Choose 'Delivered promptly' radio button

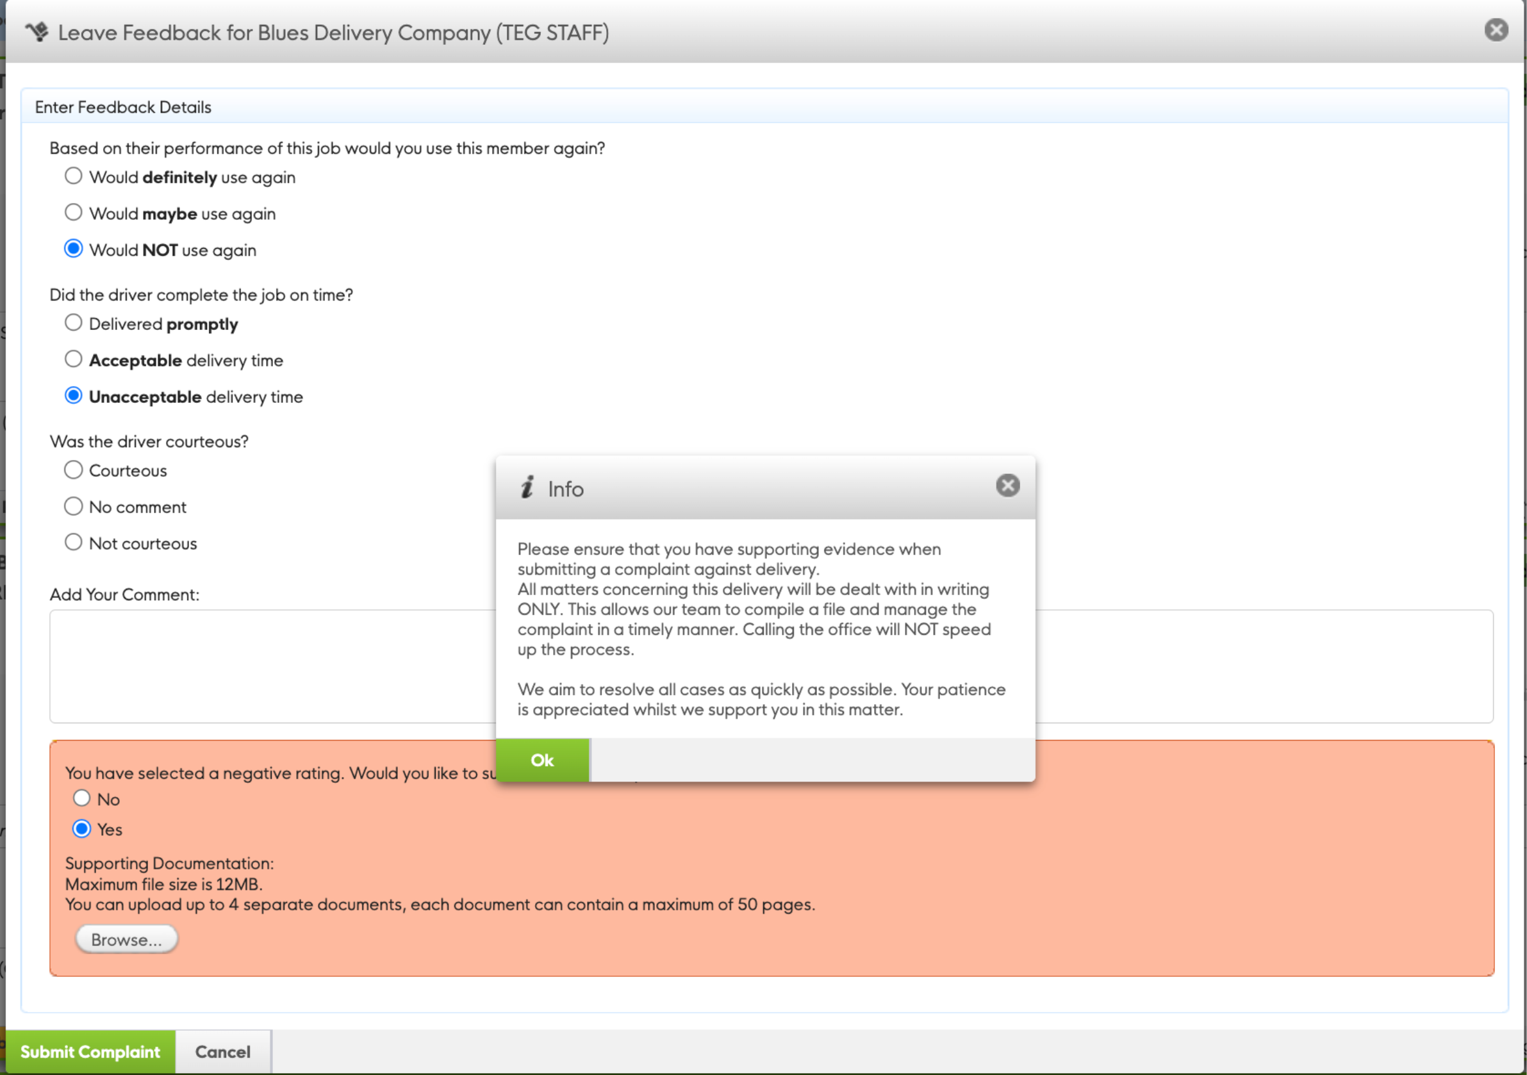pos(74,323)
